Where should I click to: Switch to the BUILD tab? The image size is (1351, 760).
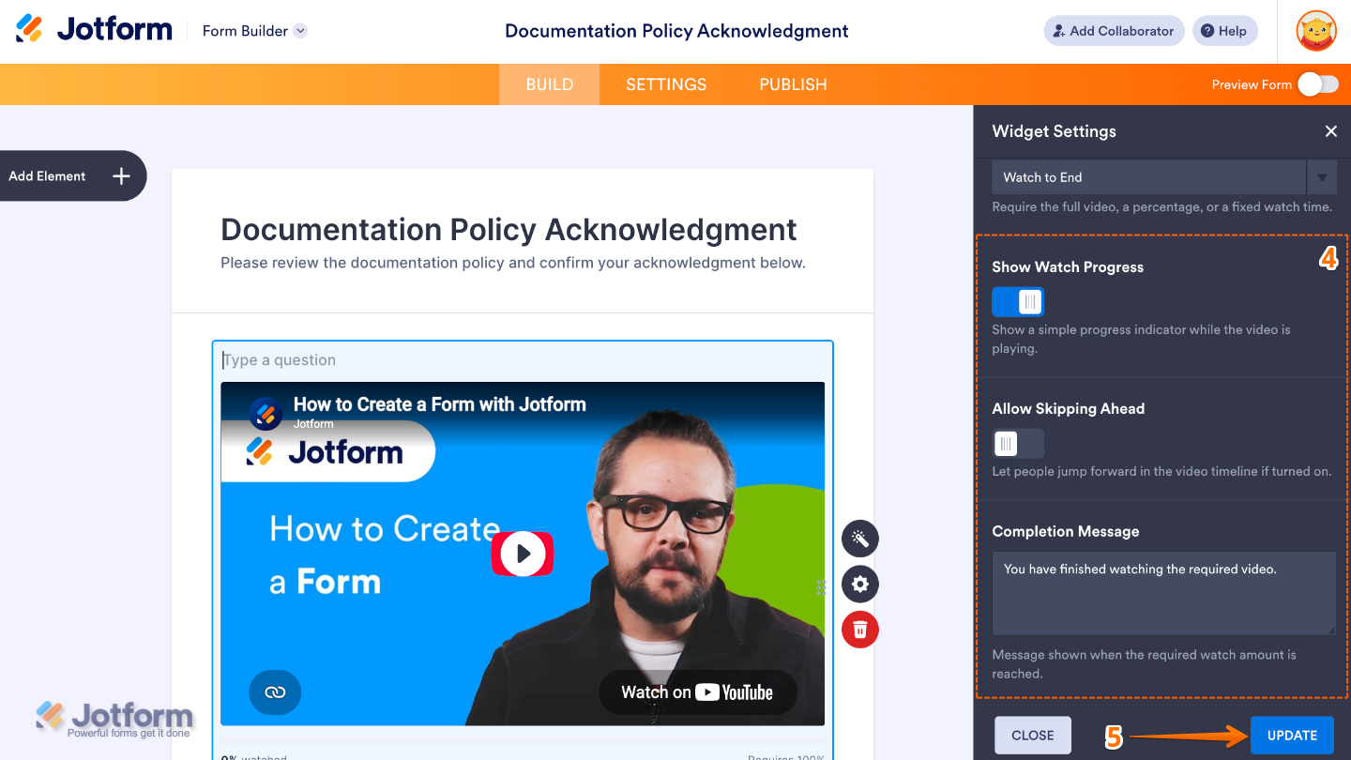click(x=550, y=84)
